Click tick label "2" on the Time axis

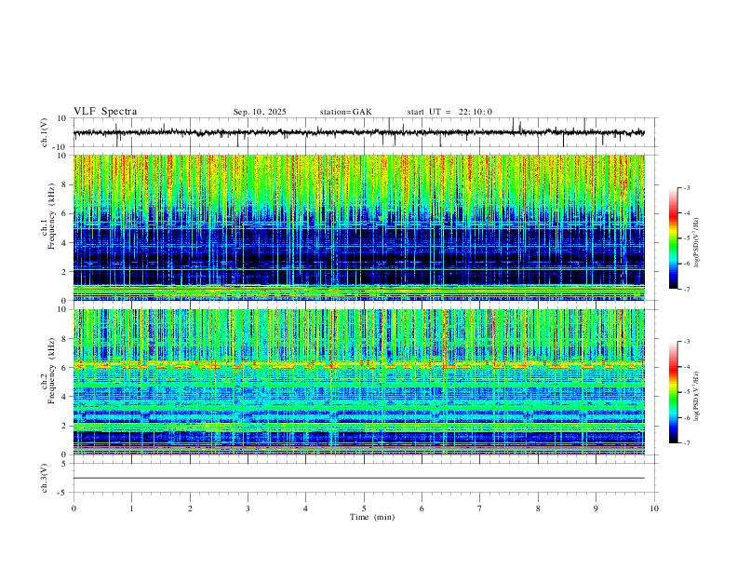click(x=190, y=509)
